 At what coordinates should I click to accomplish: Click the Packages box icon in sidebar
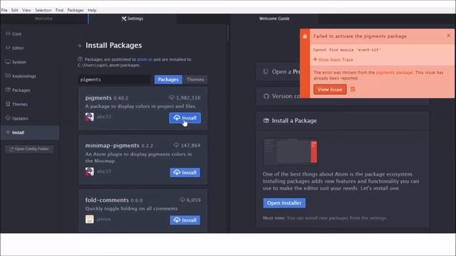tap(8, 90)
